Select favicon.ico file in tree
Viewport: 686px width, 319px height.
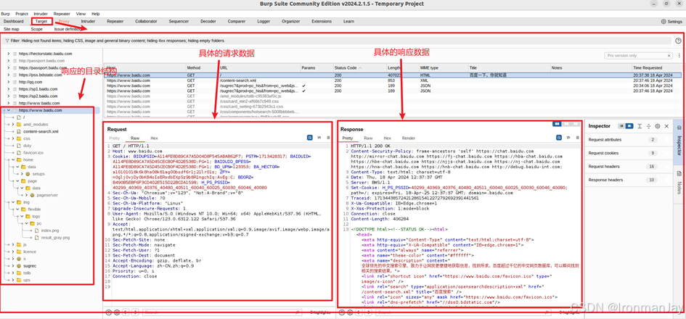[33, 152]
